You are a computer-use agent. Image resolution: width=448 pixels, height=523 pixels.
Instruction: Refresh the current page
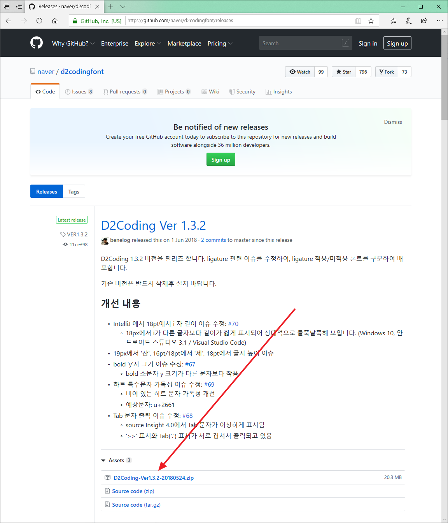39,21
